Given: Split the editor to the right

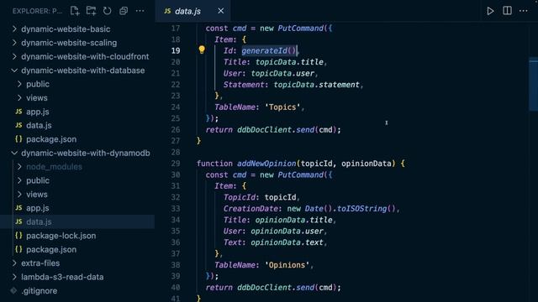Looking at the screenshot, I should (507, 11).
